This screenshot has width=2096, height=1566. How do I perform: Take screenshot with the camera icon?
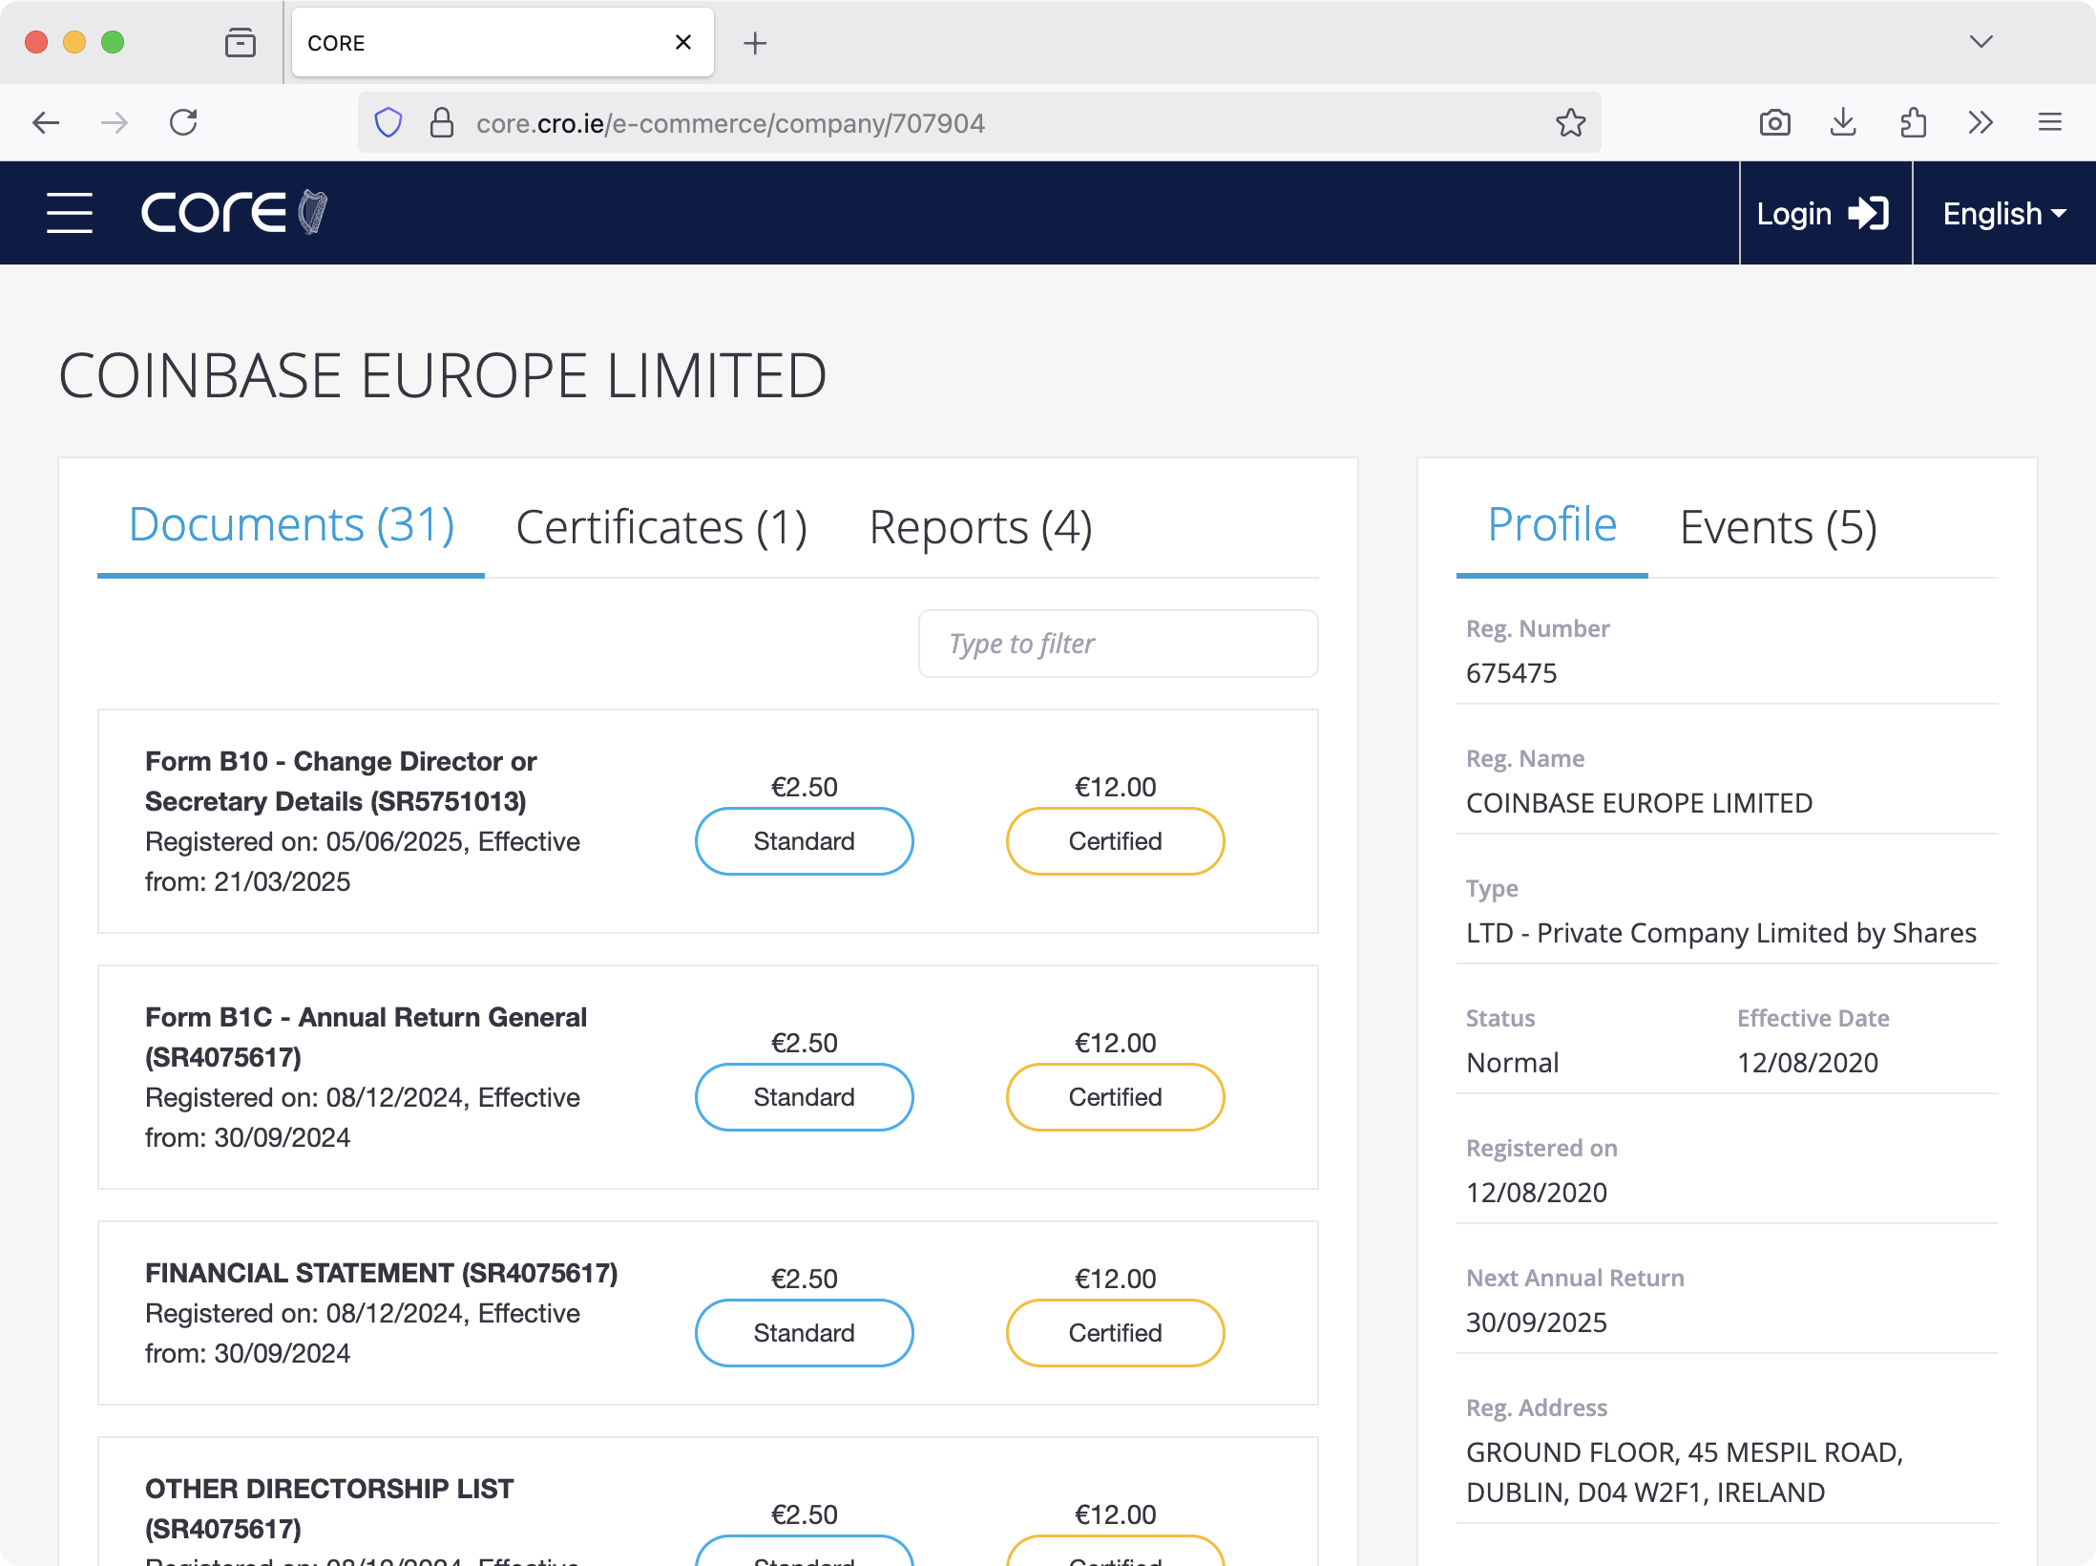[1774, 123]
